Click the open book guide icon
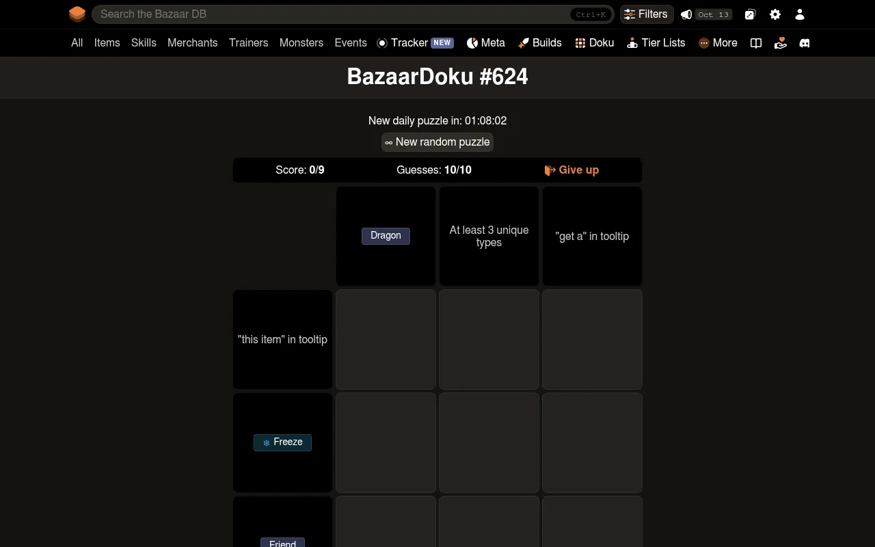This screenshot has width=875, height=547. click(x=756, y=43)
